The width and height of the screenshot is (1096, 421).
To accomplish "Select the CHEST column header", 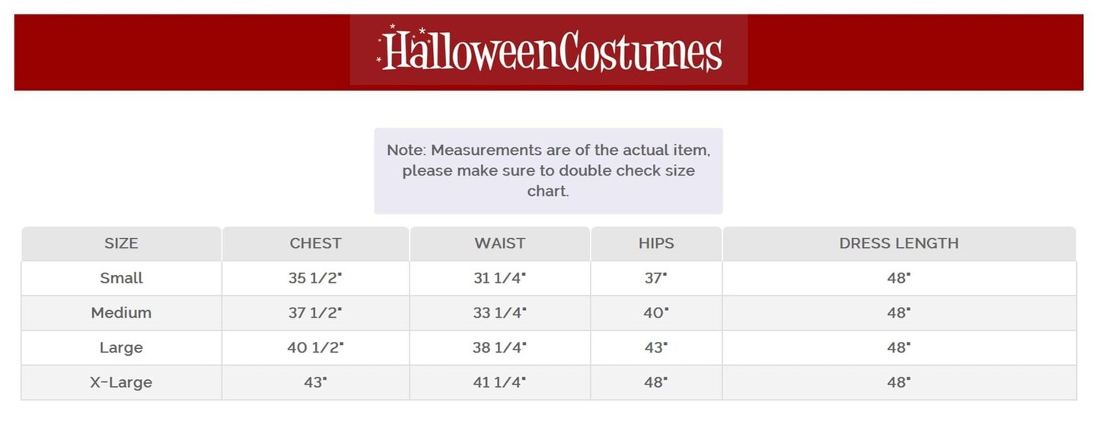I will (315, 244).
